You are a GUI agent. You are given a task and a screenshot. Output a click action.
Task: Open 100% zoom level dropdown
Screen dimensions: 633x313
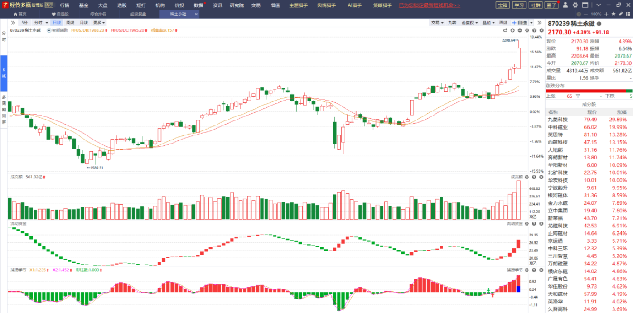coord(596,14)
